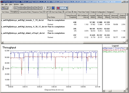Click the Maximum (Mbps) column header
This screenshot has height=93, width=129.
pyautogui.click(x=106, y=16)
